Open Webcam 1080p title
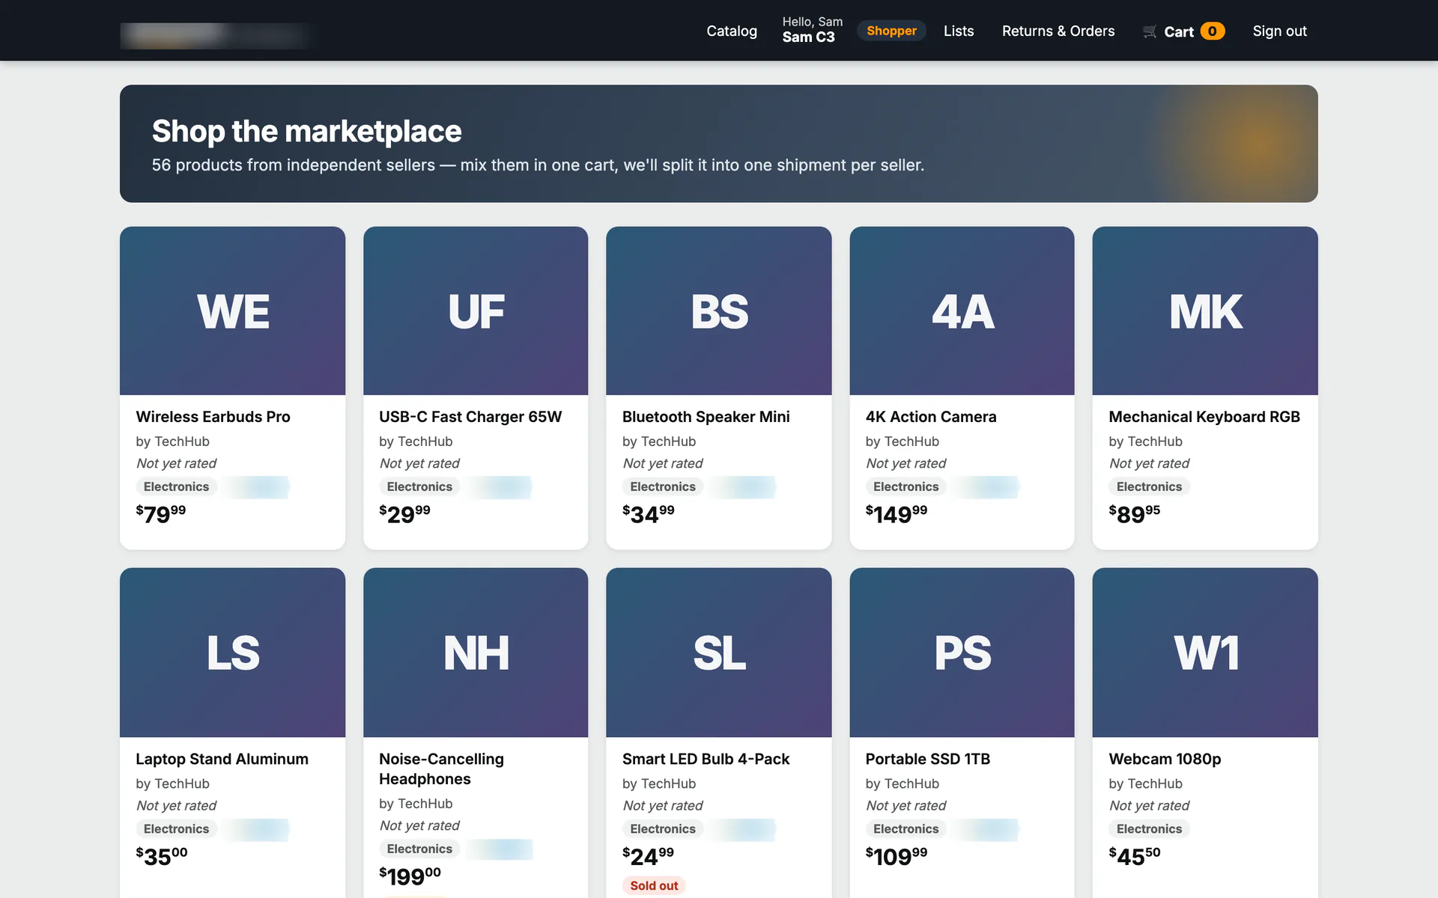Screen dimensions: 1438x898 point(1165,759)
